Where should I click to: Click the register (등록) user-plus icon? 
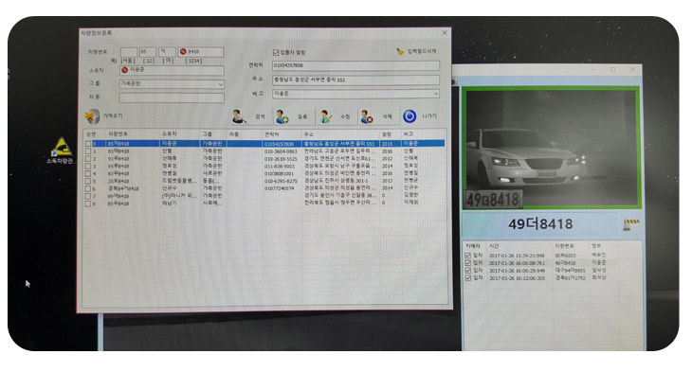(282, 116)
